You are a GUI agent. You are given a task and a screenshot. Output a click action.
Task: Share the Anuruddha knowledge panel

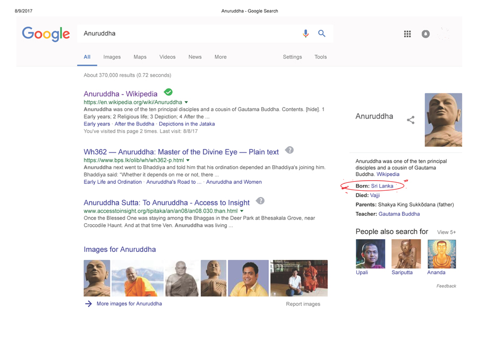411,120
